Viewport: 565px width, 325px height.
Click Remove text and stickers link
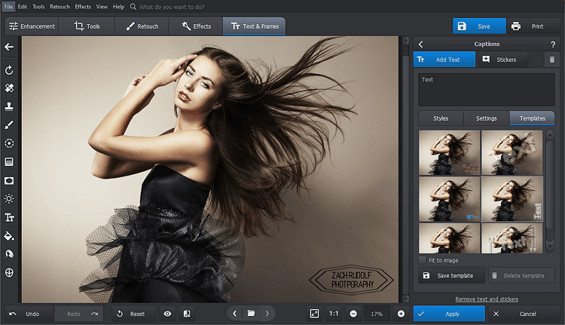487,299
